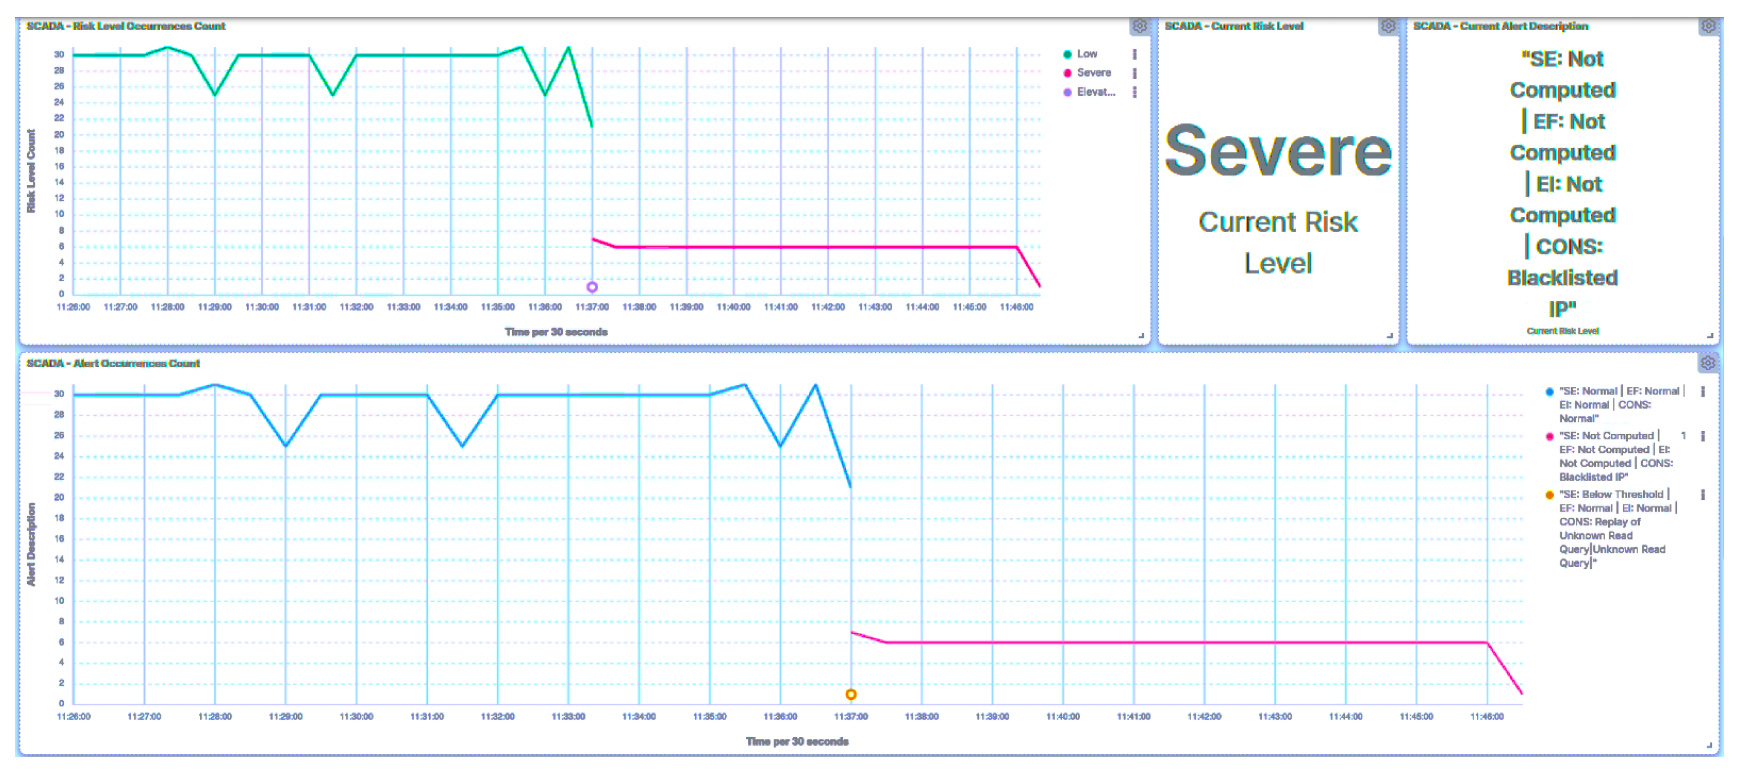Expand options for SE: Normal legend entry
1741x773 pixels.
click(1703, 392)
